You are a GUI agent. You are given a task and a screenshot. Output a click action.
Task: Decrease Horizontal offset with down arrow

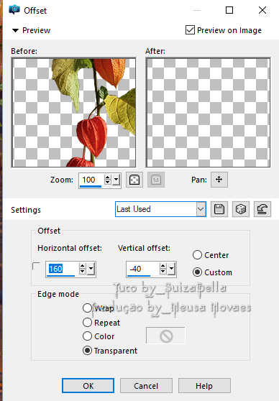click(x=83, y=272)
